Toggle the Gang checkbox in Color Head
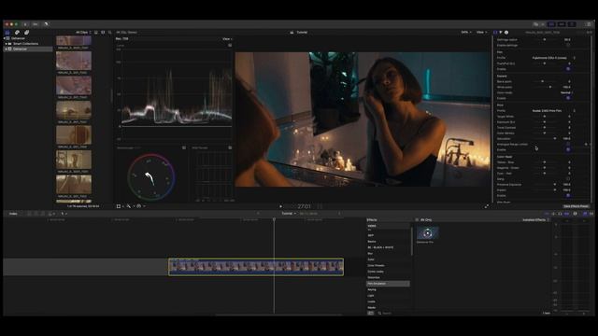This screenshot has height=336, width=598. (568, 178)
